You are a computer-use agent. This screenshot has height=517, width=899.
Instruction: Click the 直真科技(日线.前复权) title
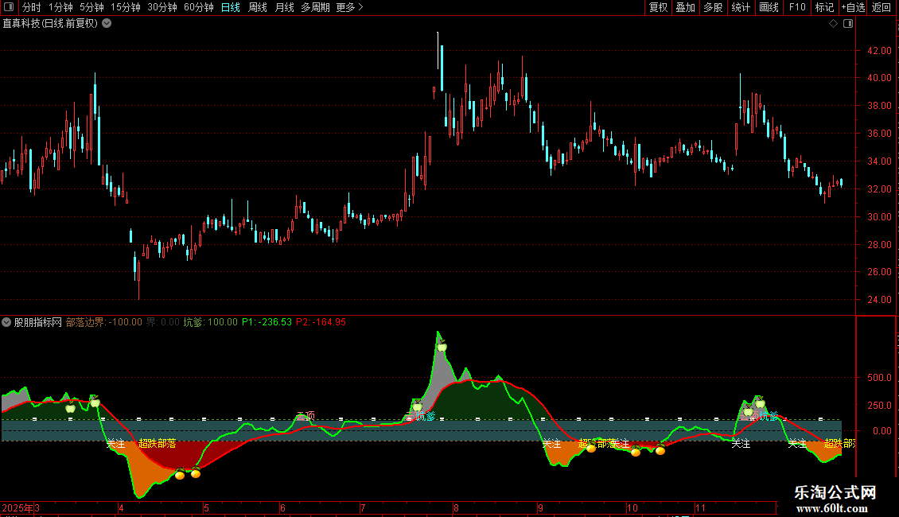coord(50,24)
